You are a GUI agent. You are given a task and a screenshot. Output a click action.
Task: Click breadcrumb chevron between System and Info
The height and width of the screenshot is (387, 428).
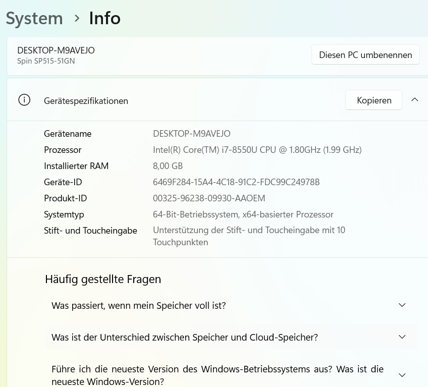click(x=77, y=19)
